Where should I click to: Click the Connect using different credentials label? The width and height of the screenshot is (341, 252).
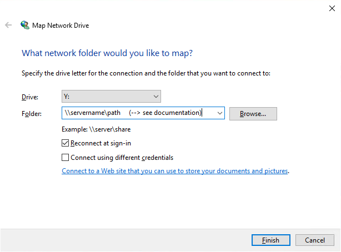[122, 157]
